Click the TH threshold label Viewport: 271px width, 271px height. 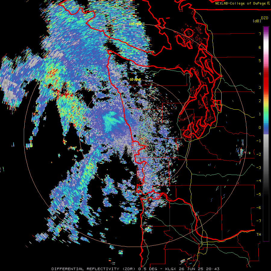coord(259,235)
